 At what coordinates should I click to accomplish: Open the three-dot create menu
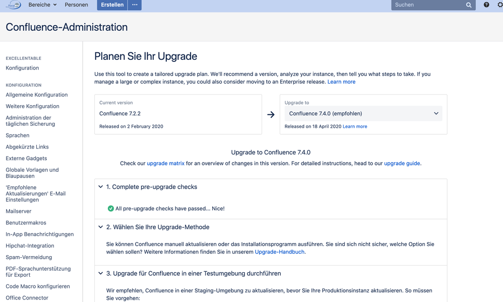(x=135, y=5)
